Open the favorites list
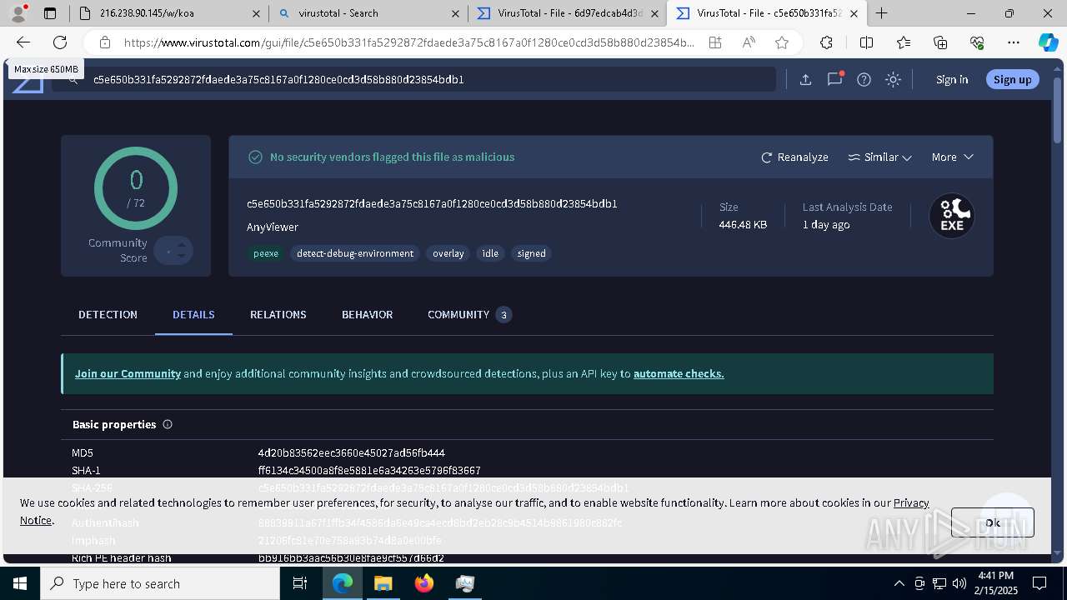The image size is (1067, 600). coord(904,42)
